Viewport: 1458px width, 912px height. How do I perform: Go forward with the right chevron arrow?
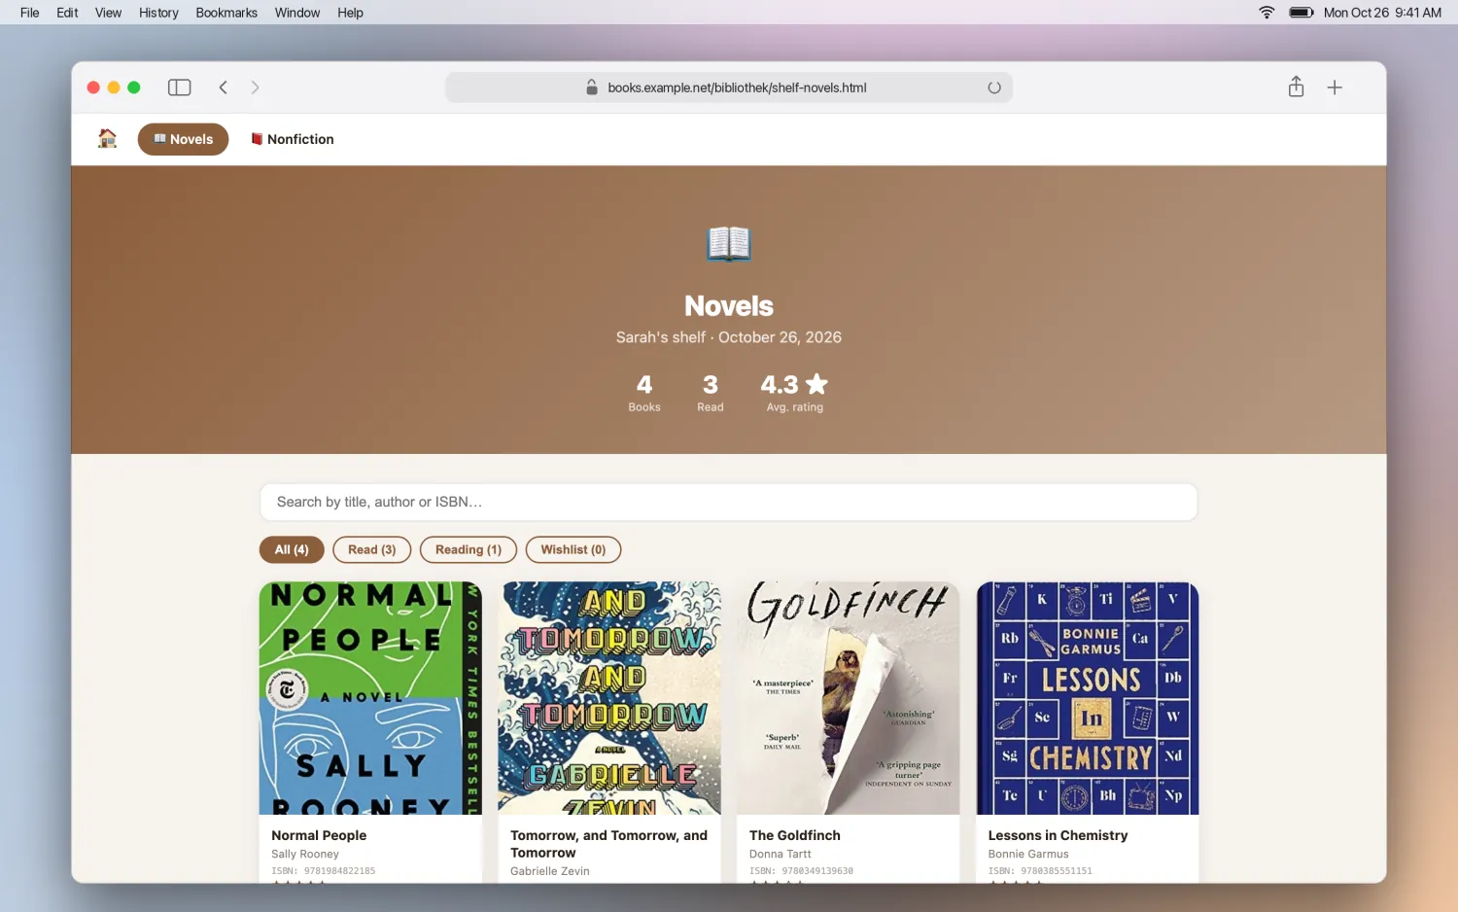point(256,88)
